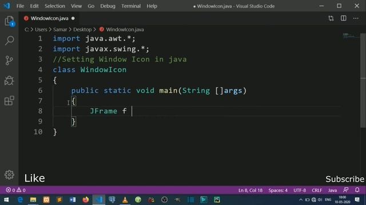This screenshot has width=366, height=205.
Task: Click the Open Changes compare icon
Action: 331,18
